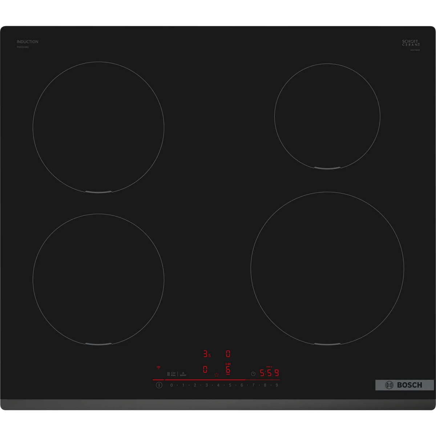
Task: Activate the BOOST function
Action: click(183, 374)
